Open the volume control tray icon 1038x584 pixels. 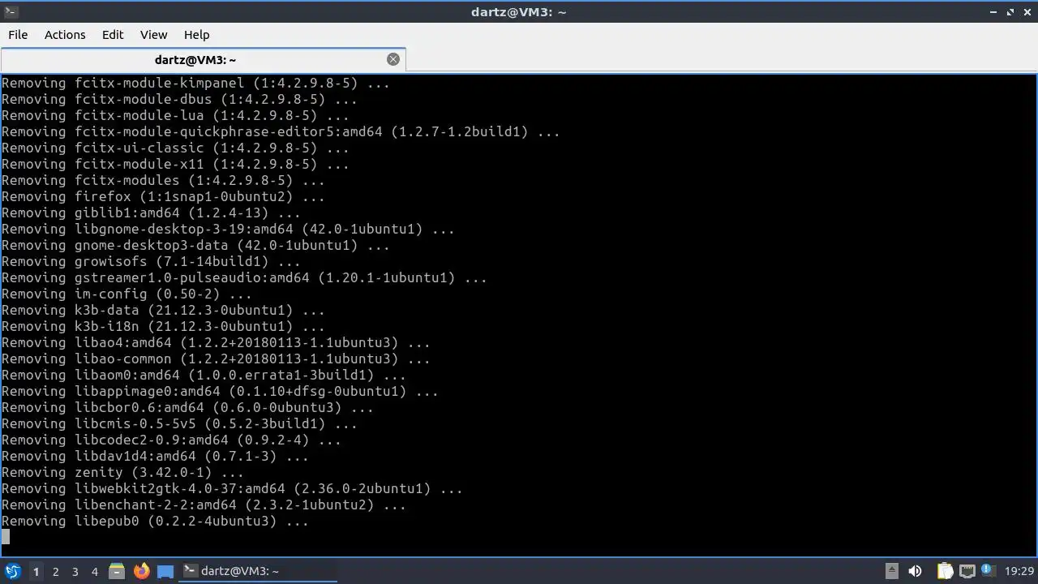[915, 571]
